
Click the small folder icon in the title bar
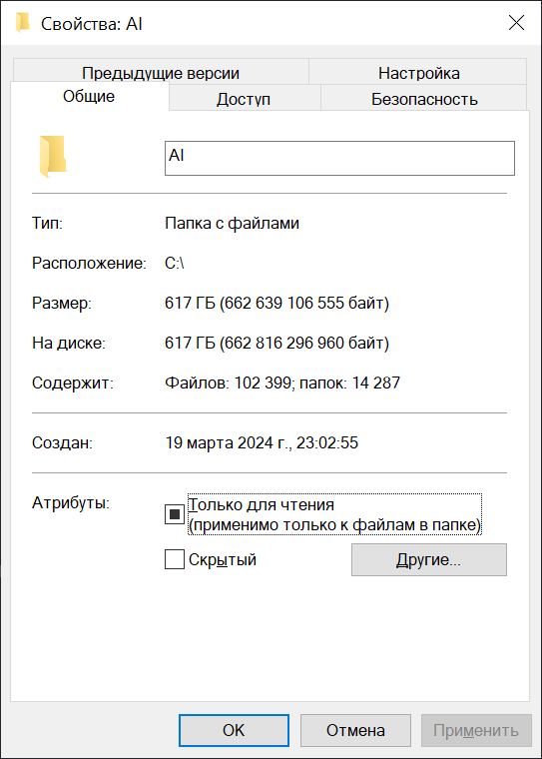22,23
